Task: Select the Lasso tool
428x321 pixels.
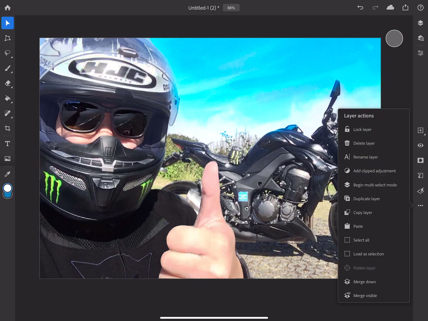Action: coord(7,53)
